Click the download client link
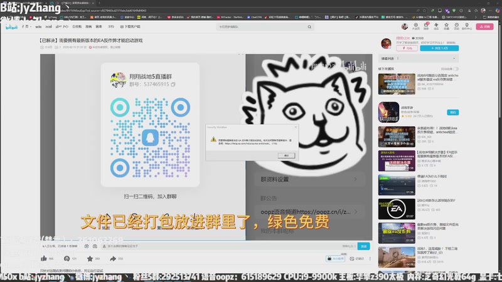 131,27
